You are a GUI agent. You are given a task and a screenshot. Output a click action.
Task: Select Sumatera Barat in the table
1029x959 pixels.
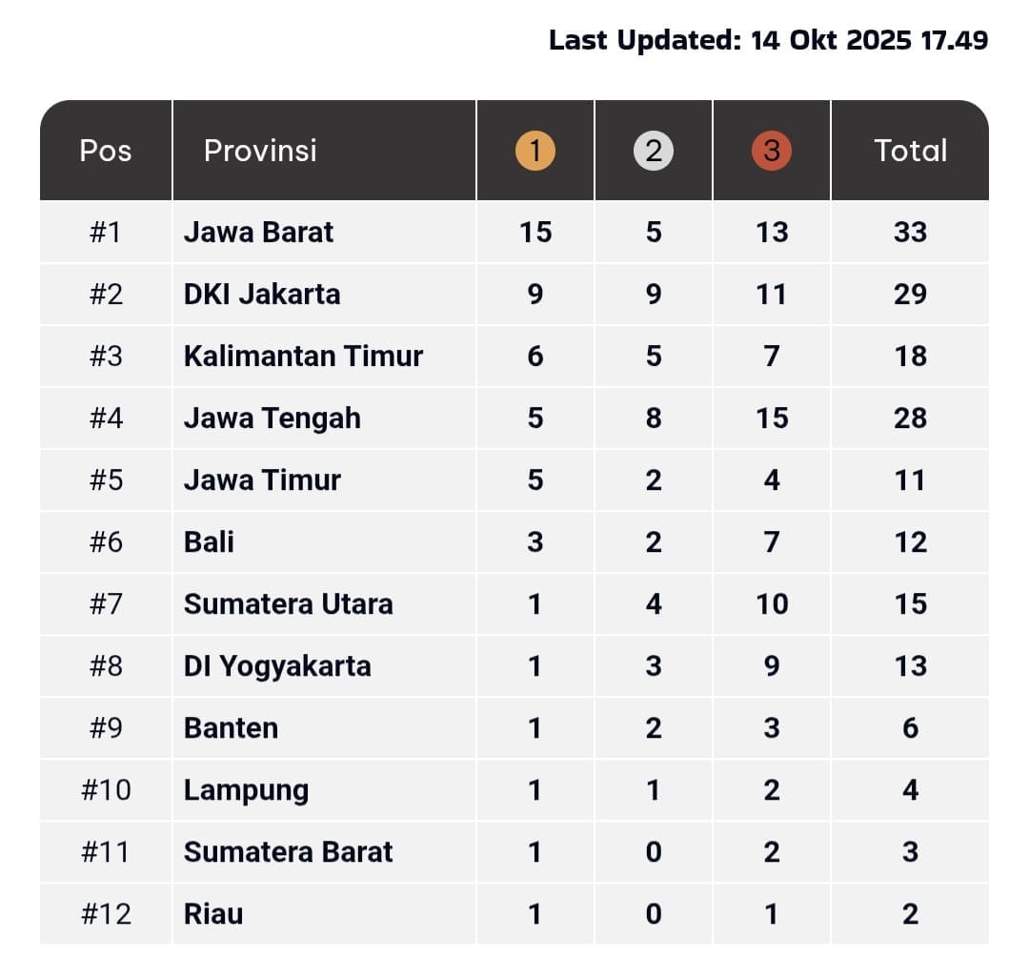(288, 851)
